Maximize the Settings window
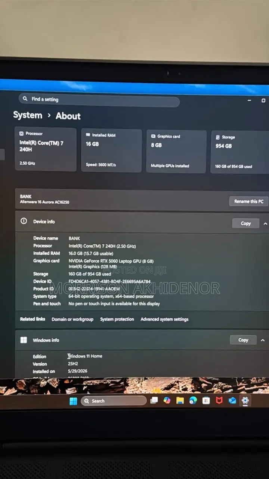The width and height of the screenshot is (269, 479). (x=263, y=100)
